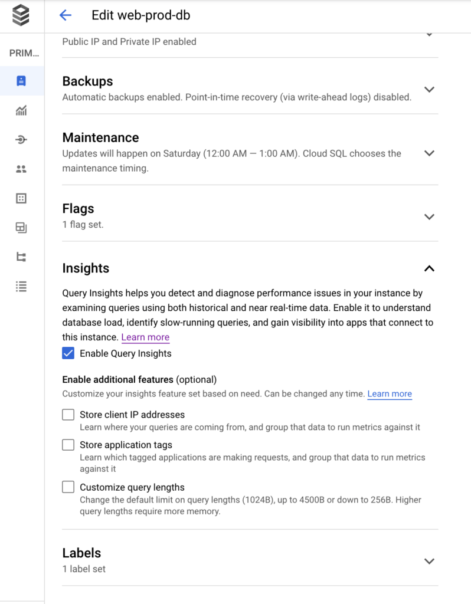Select the Backups icon in the sidebar
The image size is (471, 604).
pyautogui.click(x=22, y=228)
